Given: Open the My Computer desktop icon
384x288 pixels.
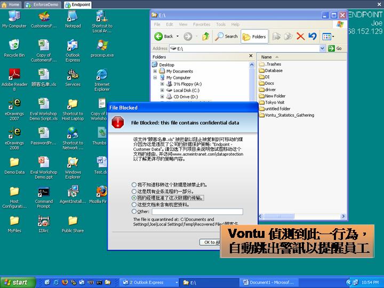Looking at the screenshot, I should 14,19.
